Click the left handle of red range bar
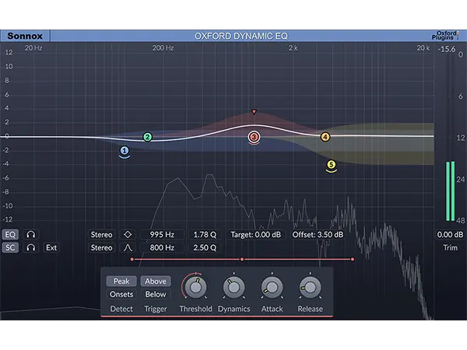Viewport: 467px width, 350px height. [x=132, y=260]
